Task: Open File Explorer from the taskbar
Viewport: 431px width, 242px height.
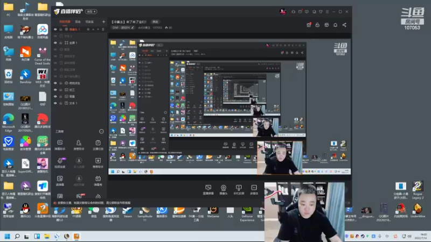Action: pos(47,236)
